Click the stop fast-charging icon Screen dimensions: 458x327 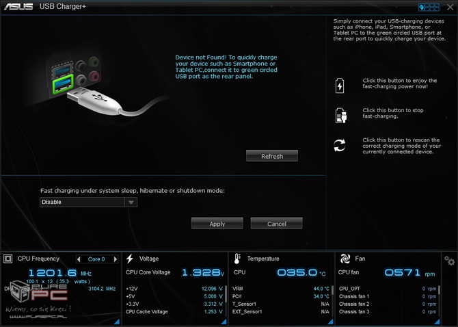point(340,115)
